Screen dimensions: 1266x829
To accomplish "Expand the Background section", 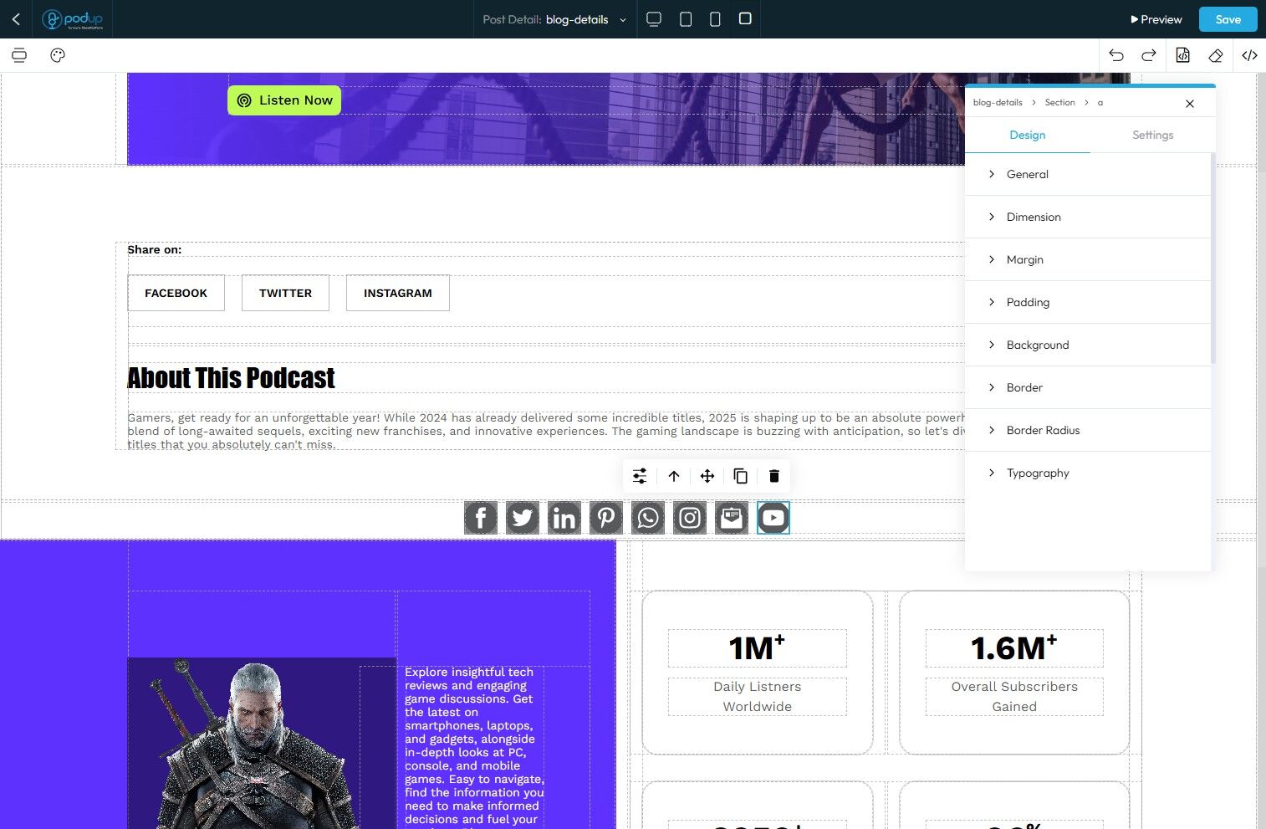I will pos(1088,345).
